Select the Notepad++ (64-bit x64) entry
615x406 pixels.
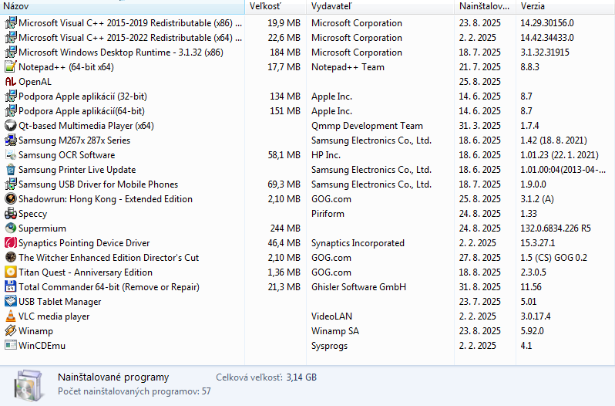[x=66, y=67]
